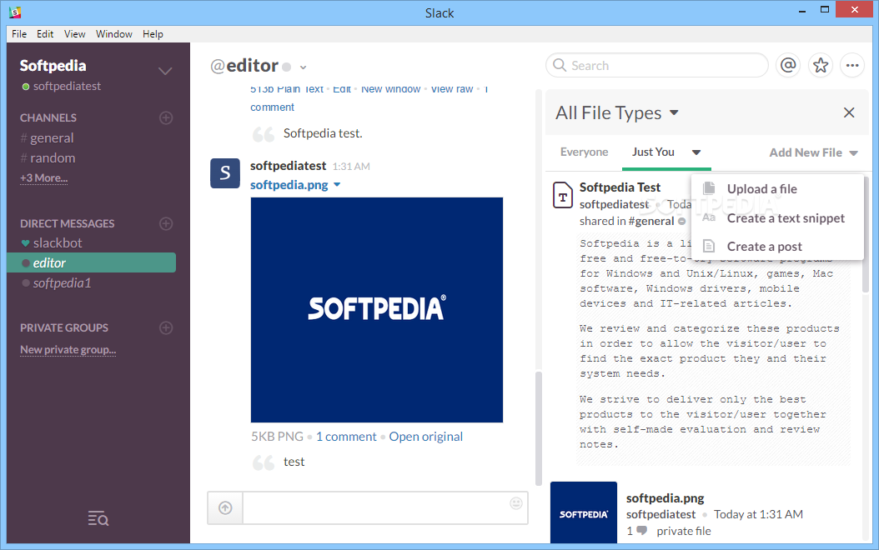Click the search magnifier icon
The width and height of the screenshot is (879, 550).
click(x=560, y=65)
